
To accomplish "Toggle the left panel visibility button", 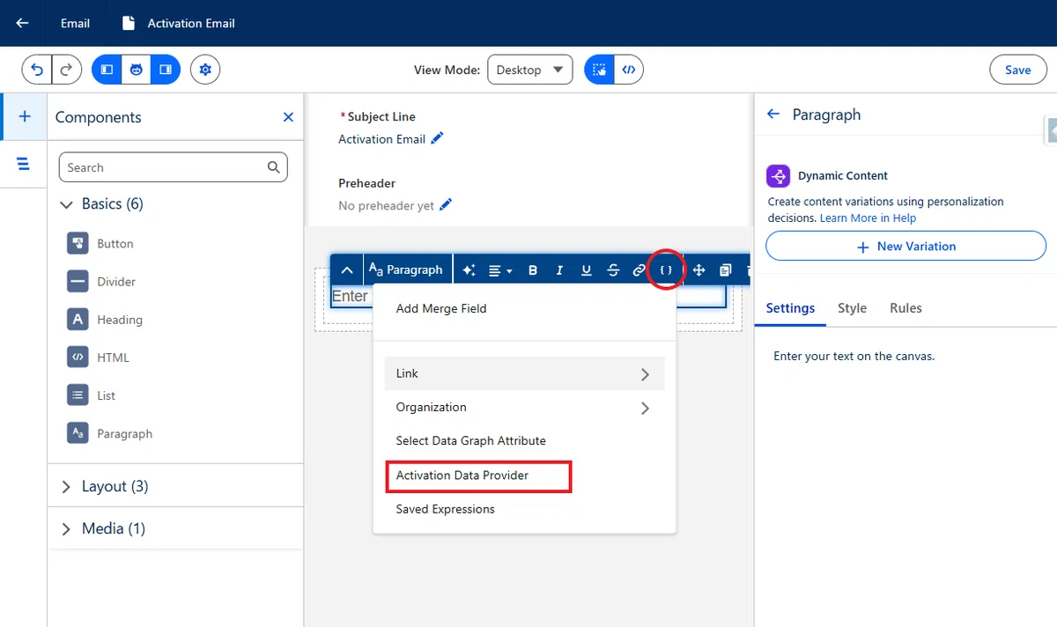I will coord(107,70).
